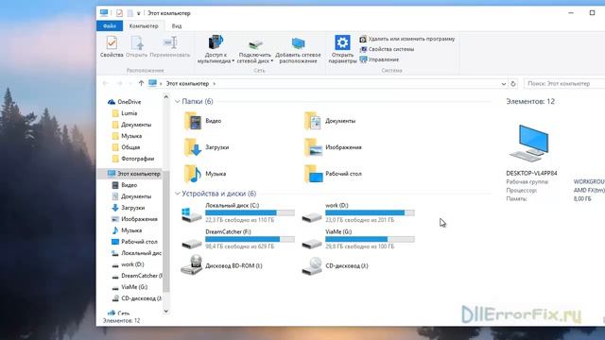This screenshot has width=605, height=340.
Task: Click the Back navigation arrow
Action: (x=105, y=83)
